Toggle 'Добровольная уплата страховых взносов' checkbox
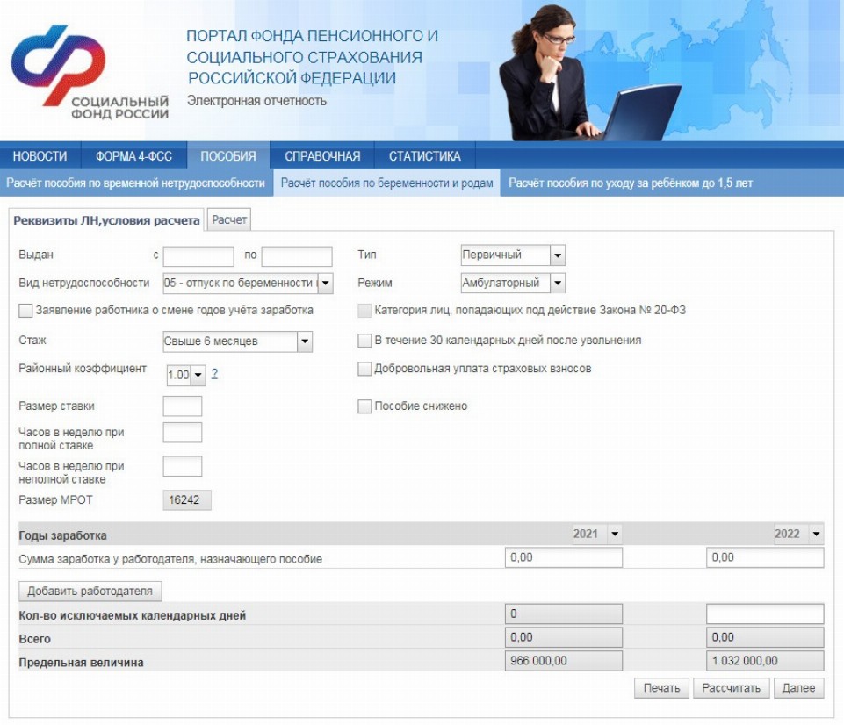The height and width of the screenshot is (725, 844). (x=364, y=370)
